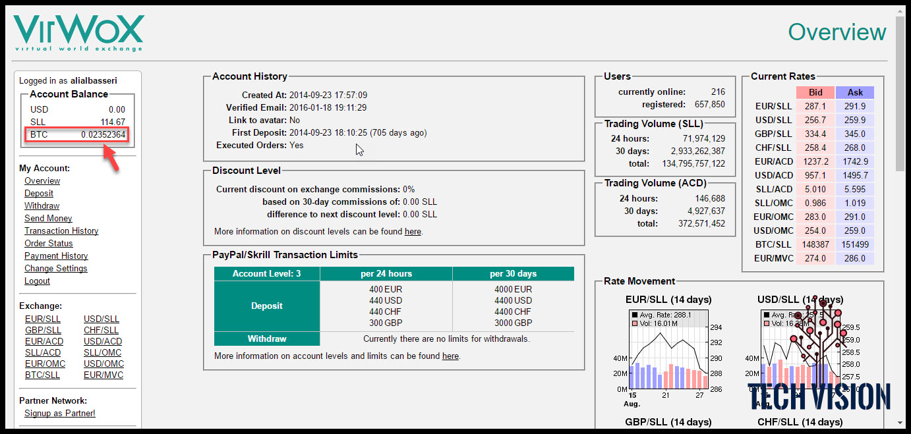The image size is (911, 434).
Task: Open Payment History
Action: click(56, 256)
